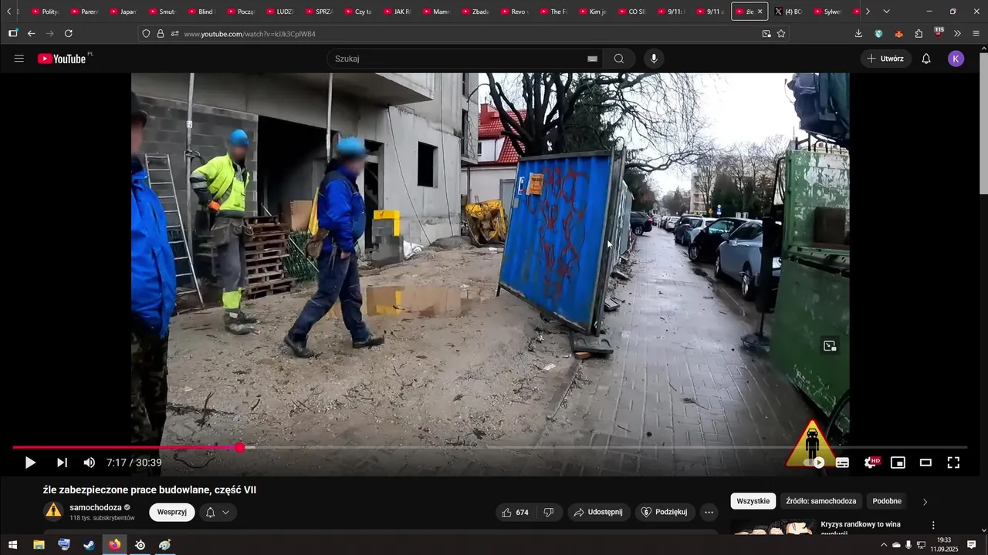Screen dimensions: 988x555
Task: Mute the video volume speaker icon
Action: [x=90, y=462]
